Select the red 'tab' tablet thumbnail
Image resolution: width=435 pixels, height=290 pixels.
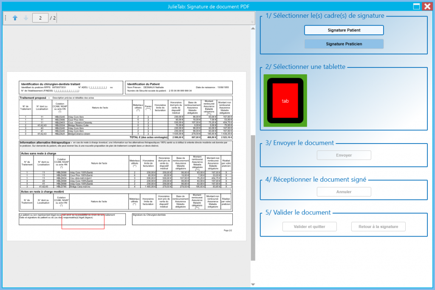click(x=285, y=101)
